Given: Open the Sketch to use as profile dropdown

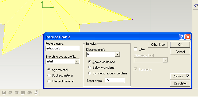Looking at the screenshot, I should (77, 61).
